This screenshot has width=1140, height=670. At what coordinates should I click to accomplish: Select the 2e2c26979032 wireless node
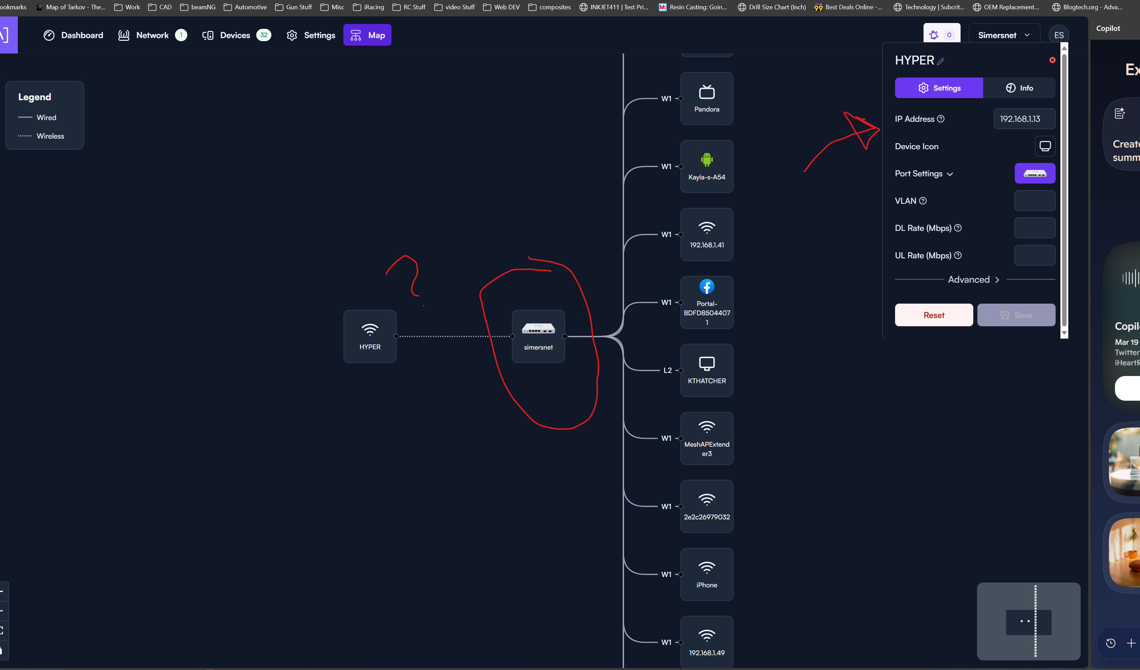(x=707, y=506)
